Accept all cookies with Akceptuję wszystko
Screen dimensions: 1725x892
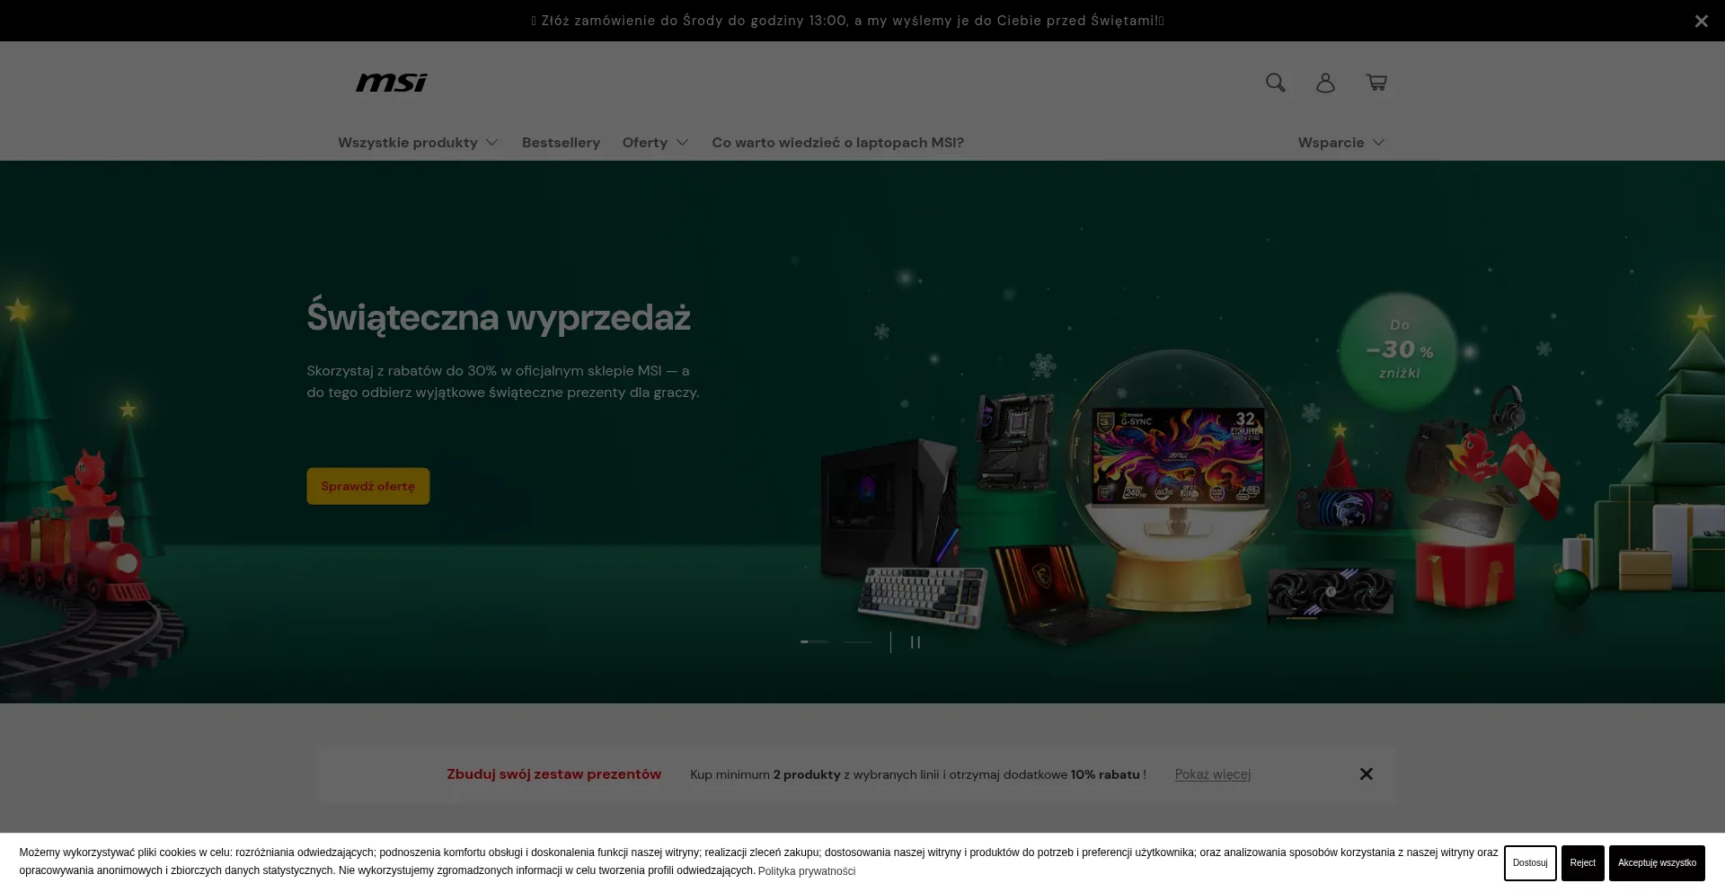tap(1656, 861)
